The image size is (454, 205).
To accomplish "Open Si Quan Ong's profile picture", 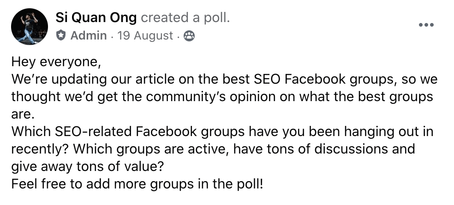I will point(29,26).
